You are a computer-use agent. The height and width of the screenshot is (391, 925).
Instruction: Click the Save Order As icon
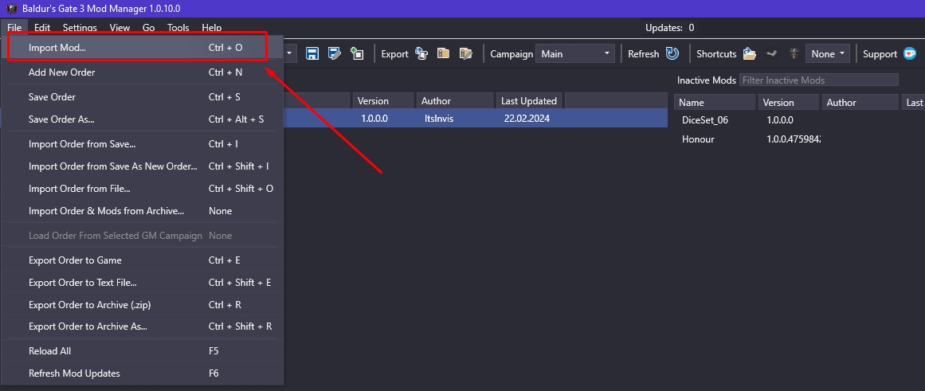[x=335, y=53]
